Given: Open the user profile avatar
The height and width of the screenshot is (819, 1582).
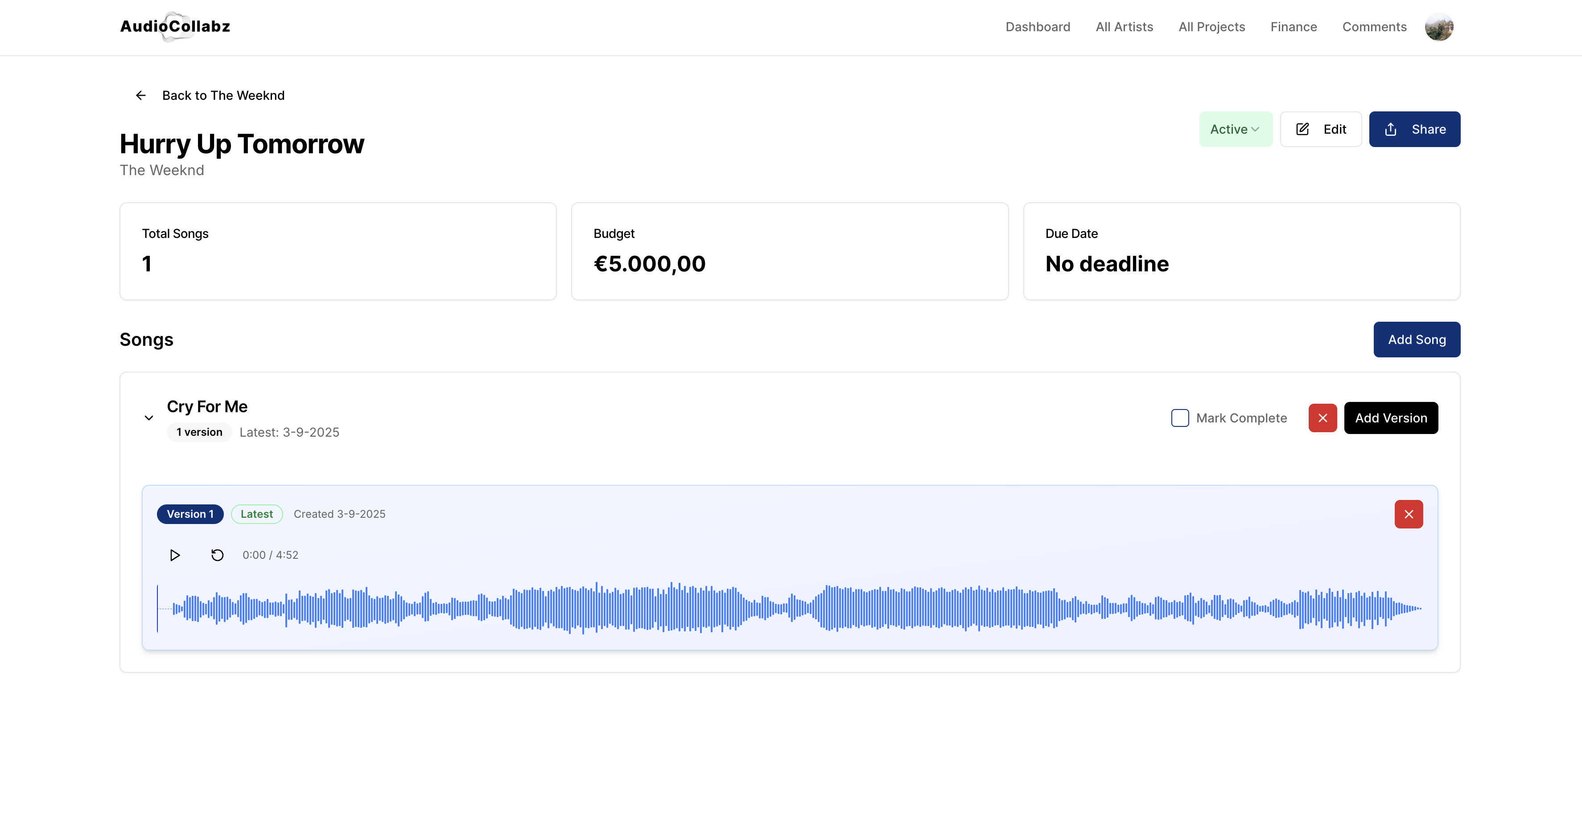Looking at the screenshot, I should pyautogui.click(x=1439, y=27).
